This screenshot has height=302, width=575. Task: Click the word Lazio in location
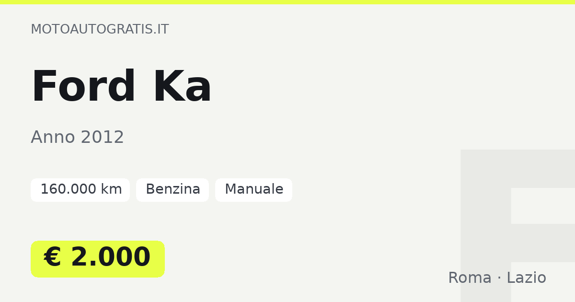click(526, 278)
